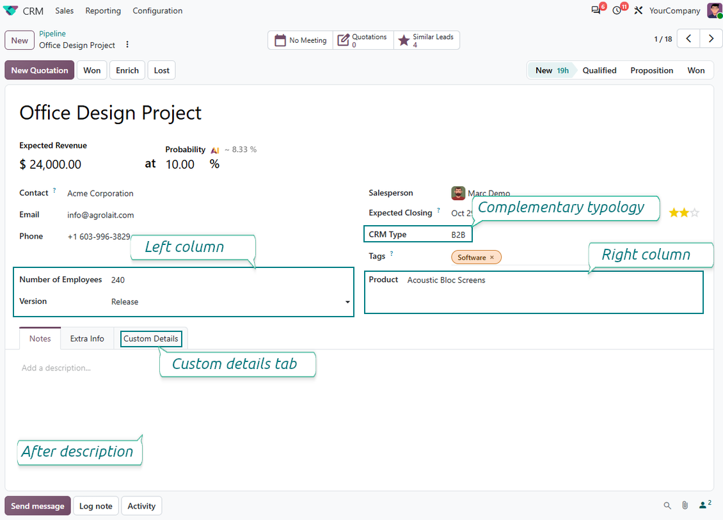Viewport: 723px width, 520px height.
Task: Show help tooltip next to Contact
Action: (54, 190)
